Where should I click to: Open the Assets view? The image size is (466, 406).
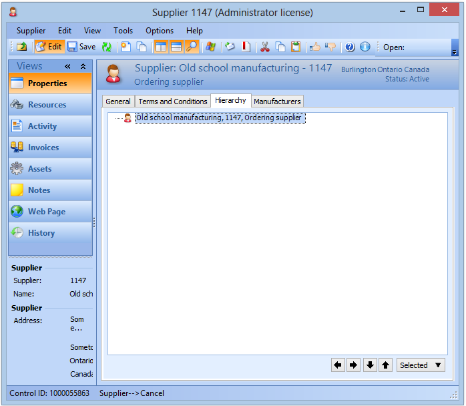[x=50, y=169]
